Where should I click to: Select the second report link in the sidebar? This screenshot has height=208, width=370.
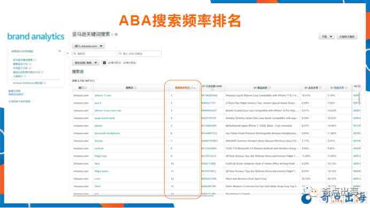pyautogui.click(x=20, y=64)
